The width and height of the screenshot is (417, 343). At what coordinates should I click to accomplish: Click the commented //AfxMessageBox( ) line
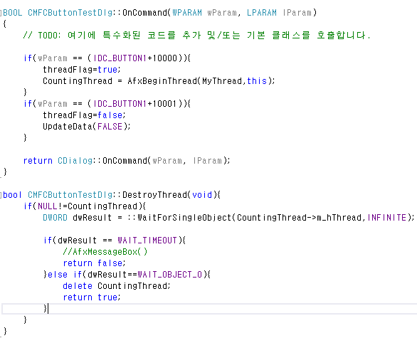[105, 251]
